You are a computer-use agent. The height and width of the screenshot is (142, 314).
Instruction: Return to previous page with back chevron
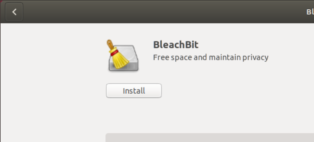(14, 12)
